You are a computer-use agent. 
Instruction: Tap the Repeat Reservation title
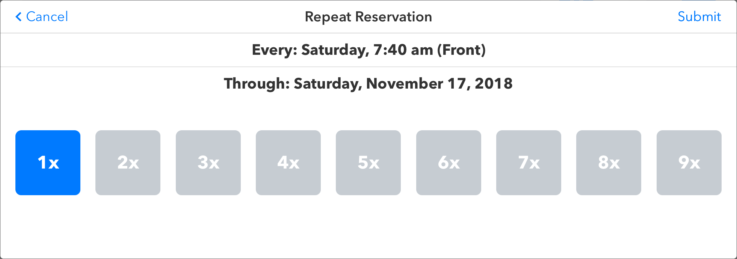tap(368, 17)
